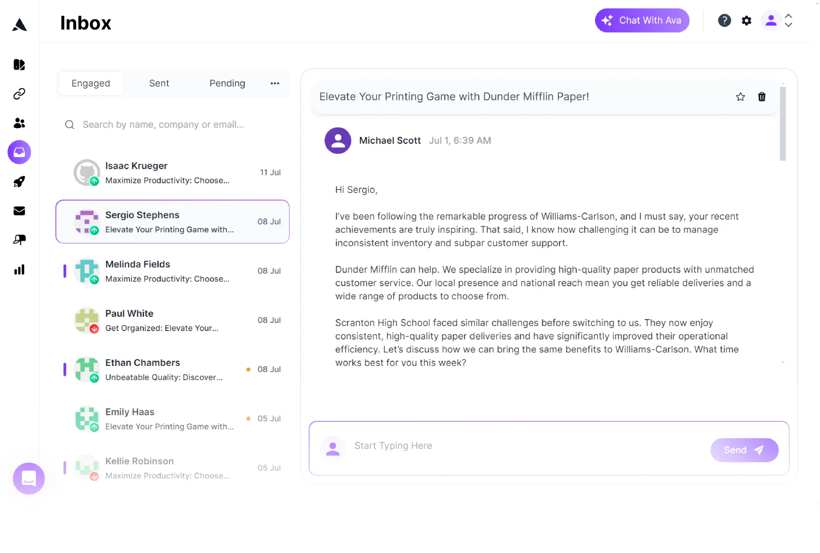This screenshot has width=820, height=553.
Task: Expand the account switcher chevrons
Action: pos(788,21)
